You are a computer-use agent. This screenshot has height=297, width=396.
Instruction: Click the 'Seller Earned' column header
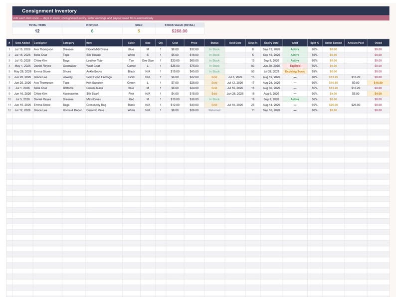tap(333, 43)
